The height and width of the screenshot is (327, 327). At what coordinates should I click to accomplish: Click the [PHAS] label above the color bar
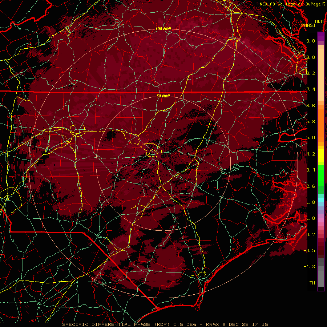pyautogui.click(x=307, y=25)
